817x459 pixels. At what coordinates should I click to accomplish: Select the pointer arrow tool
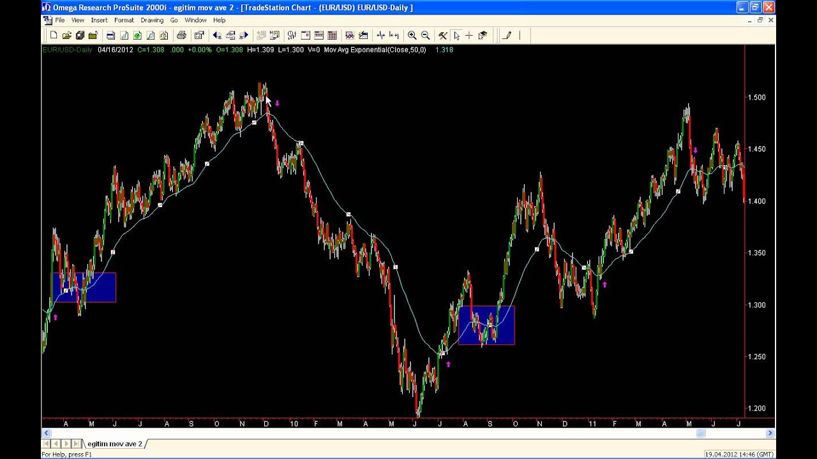point(456,36)
